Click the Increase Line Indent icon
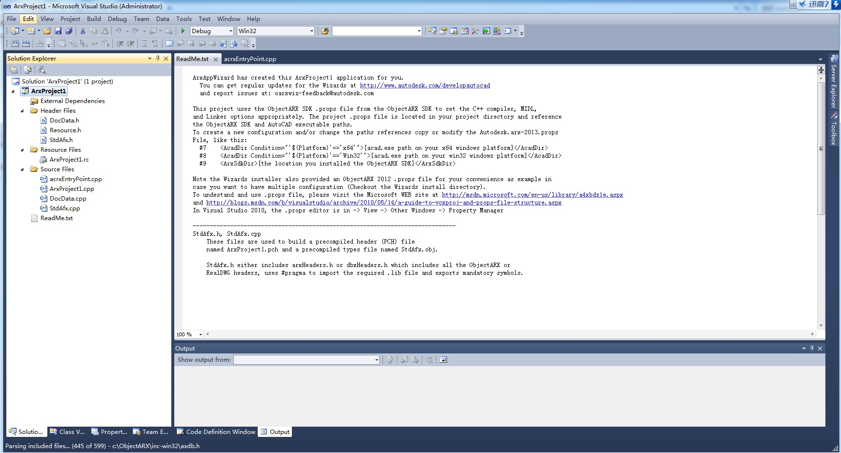 coord(130,43)
